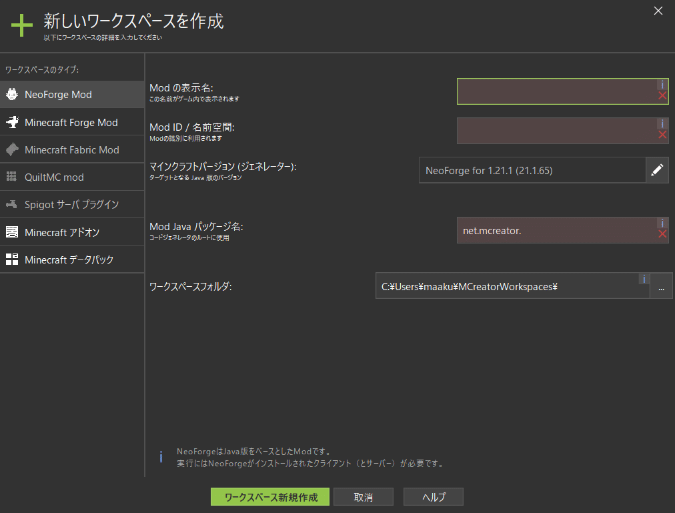675x513 pixels.
Task: Click the NeoForge fox icon in sidebar
Action: point(12,94)
